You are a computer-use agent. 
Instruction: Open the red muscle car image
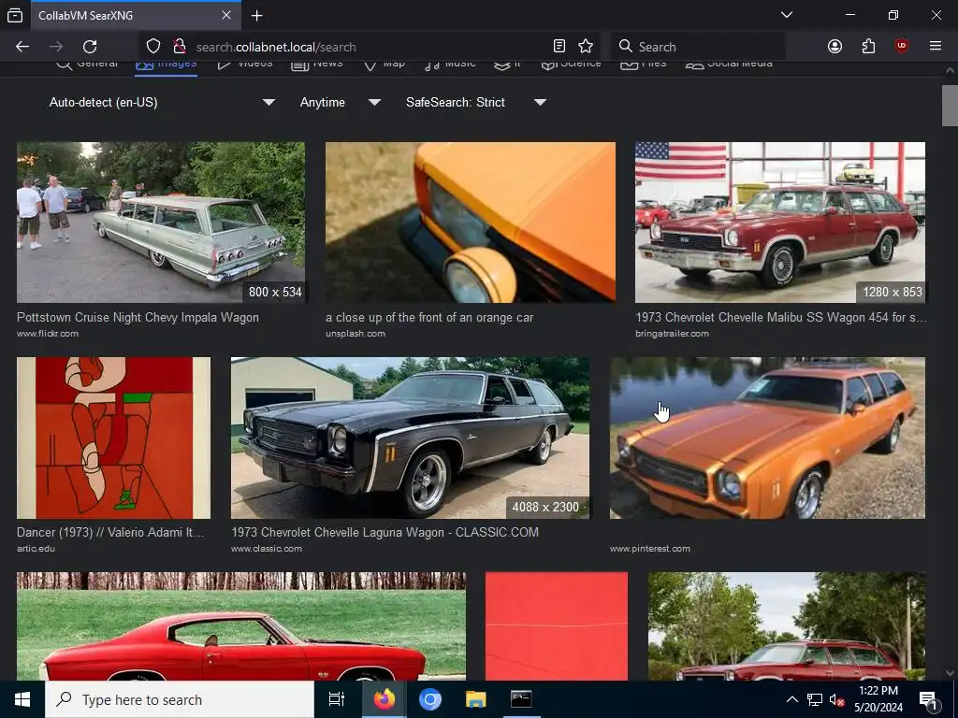point(241,625)
